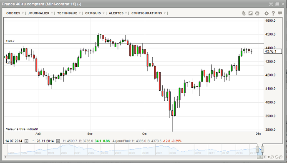Screen dimensions: 287x163
Task: Click the 3900.0 price axis label
Action: (x=270, y=116)
